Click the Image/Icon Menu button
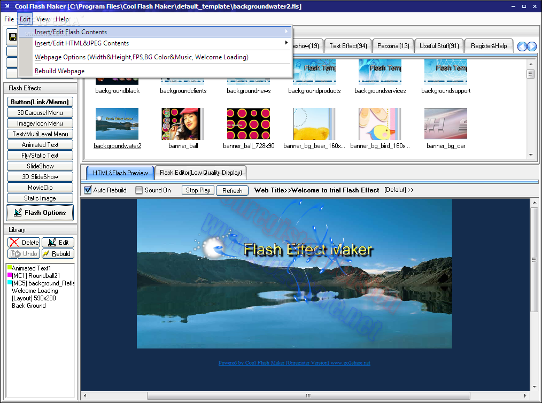Image resolution: width=542 pixels, height=403 pixels. coord(40,123)
